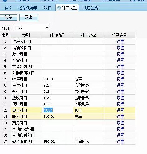Click the 扩展设置 column header
Screen dimensions: 147x154
coord(120,35)
